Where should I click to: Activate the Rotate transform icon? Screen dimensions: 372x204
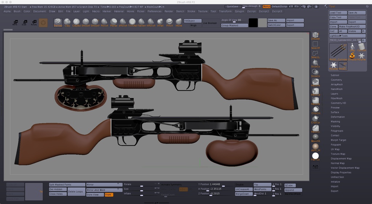click(x=34, y=23)
